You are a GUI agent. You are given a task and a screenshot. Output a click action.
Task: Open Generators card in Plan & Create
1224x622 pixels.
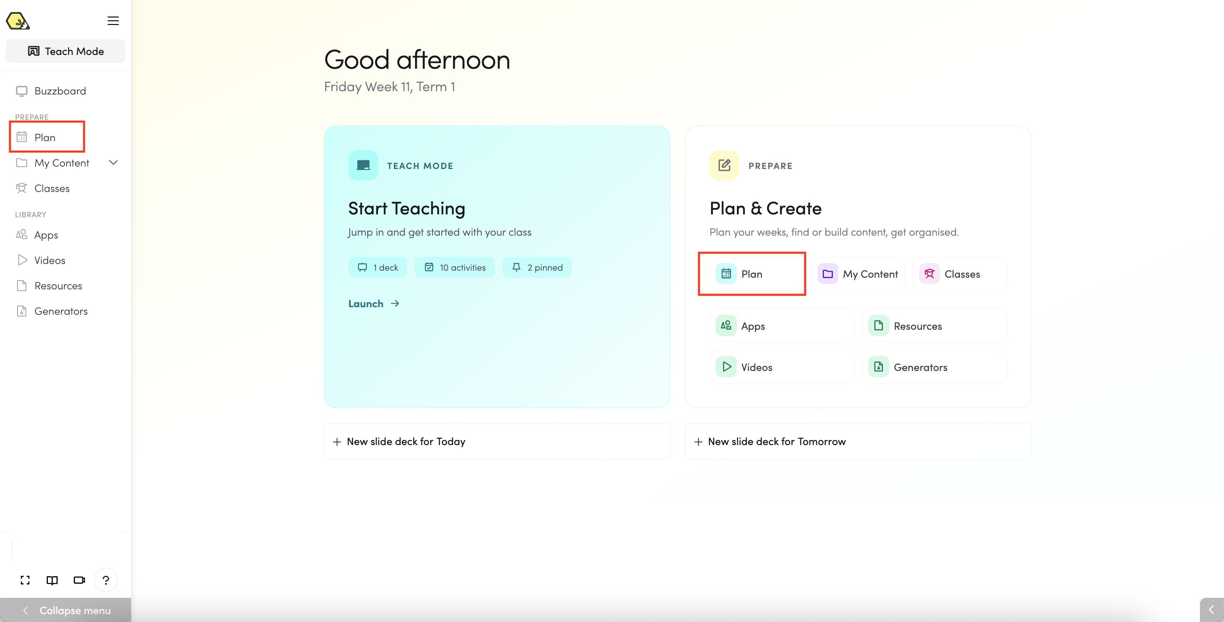(934, 367)
